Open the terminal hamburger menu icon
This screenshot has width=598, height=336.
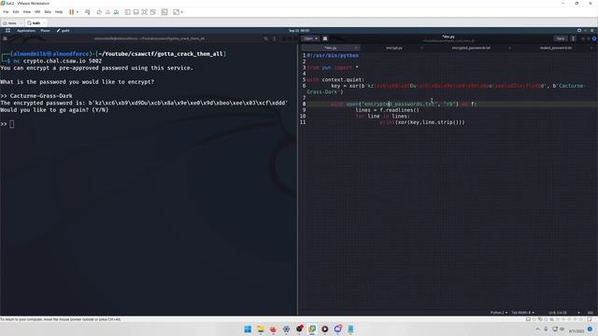coord(274,38)
